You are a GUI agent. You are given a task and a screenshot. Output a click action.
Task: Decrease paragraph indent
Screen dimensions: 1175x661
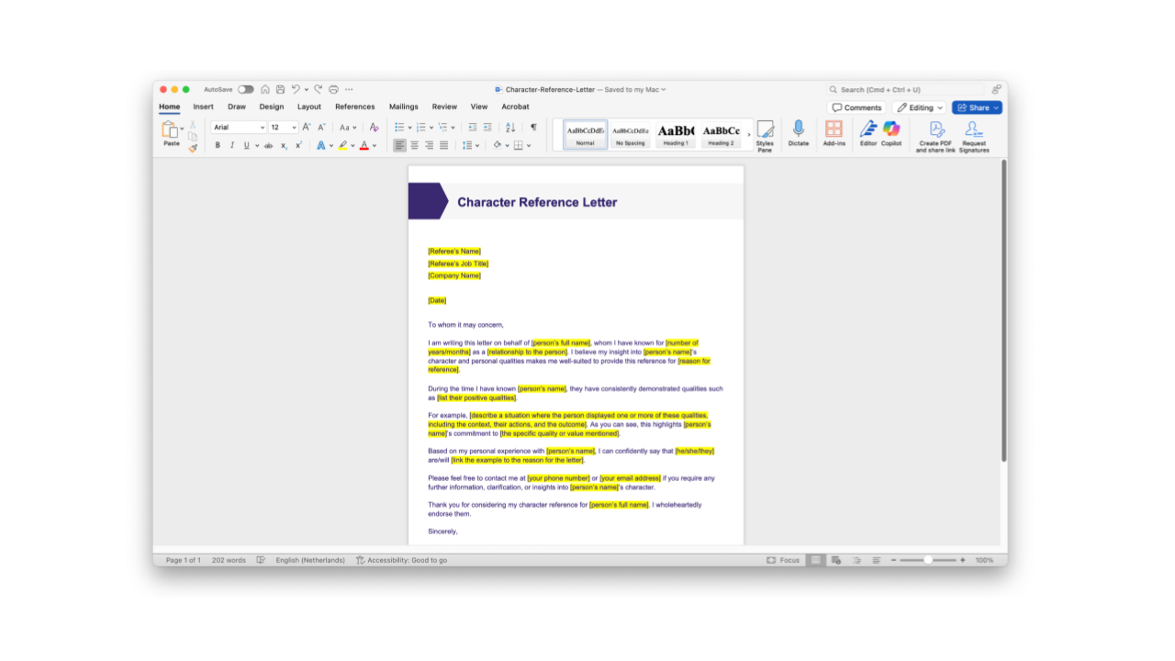pos(473,128)
